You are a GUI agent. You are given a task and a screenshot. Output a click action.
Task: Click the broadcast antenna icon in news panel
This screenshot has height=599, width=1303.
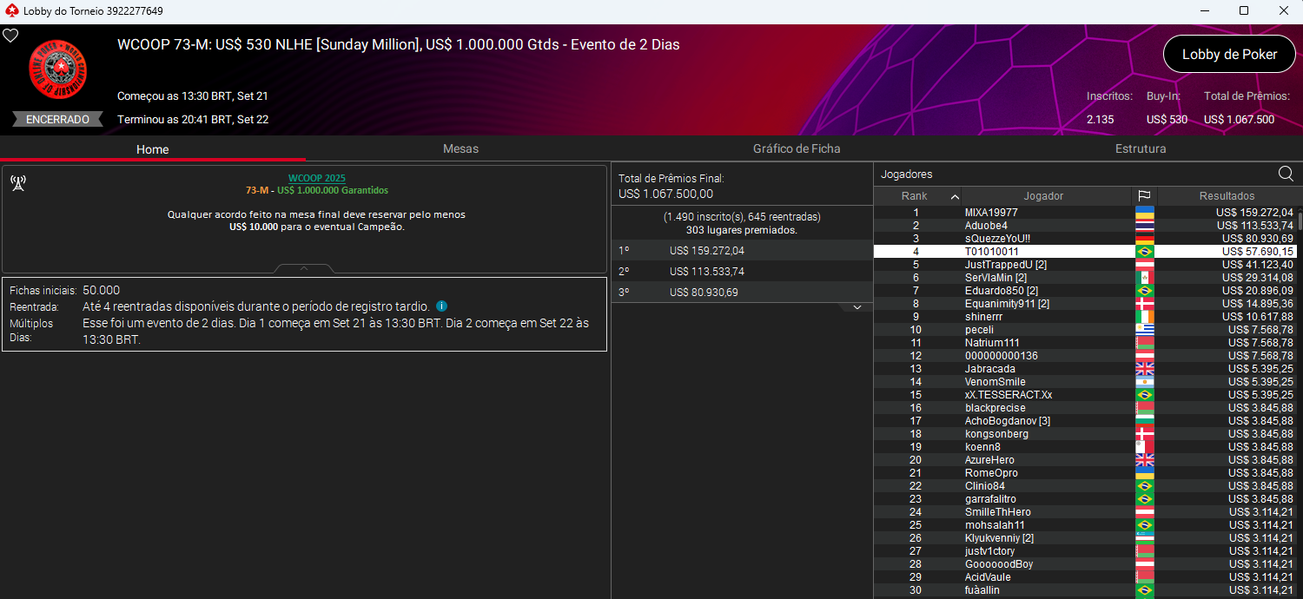click(17, 182)
